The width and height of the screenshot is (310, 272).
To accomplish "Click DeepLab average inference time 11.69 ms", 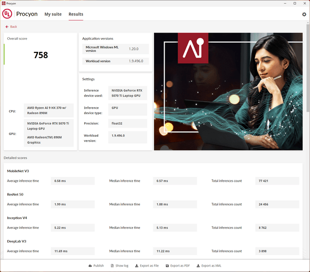I will coord(73,251).
